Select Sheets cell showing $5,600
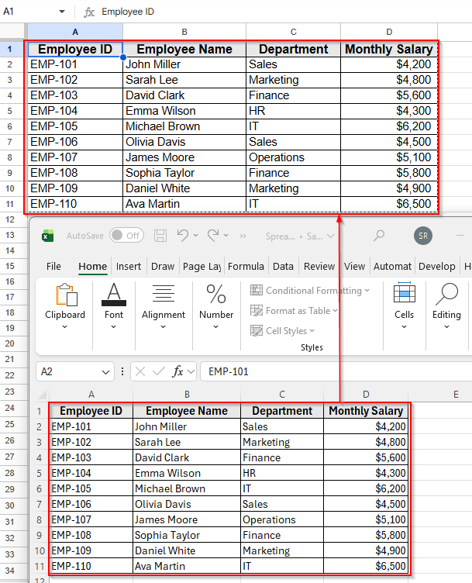Viewport: 472px width, 583px height. point(389,95)
